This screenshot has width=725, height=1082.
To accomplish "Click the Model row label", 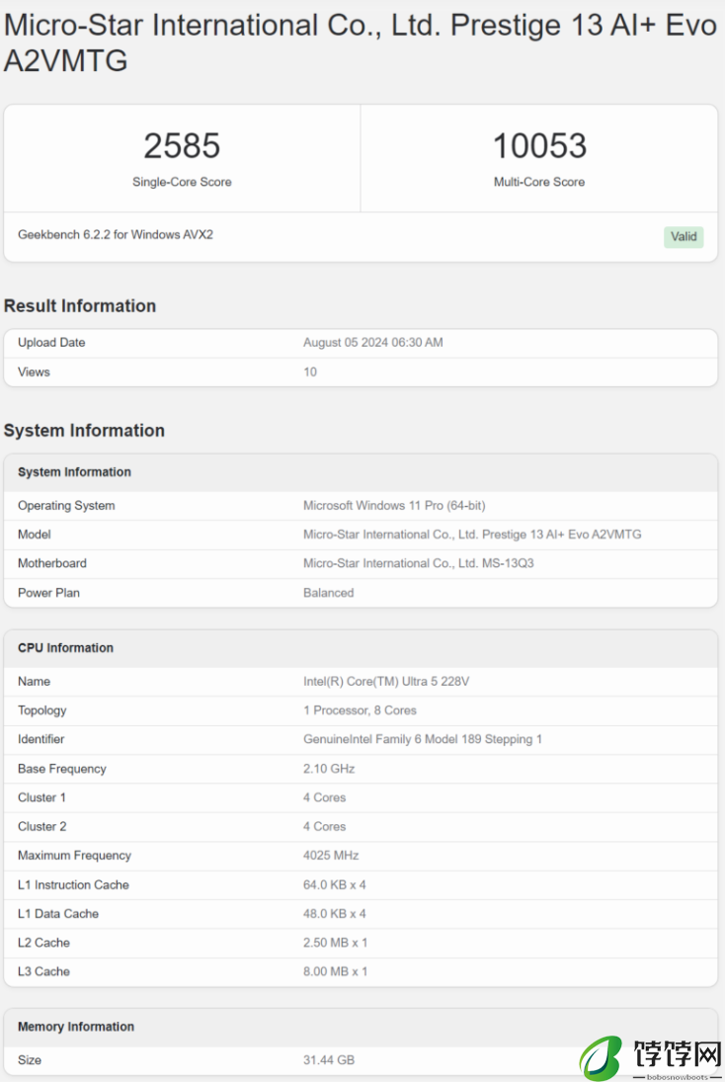I will pos(35,535).
